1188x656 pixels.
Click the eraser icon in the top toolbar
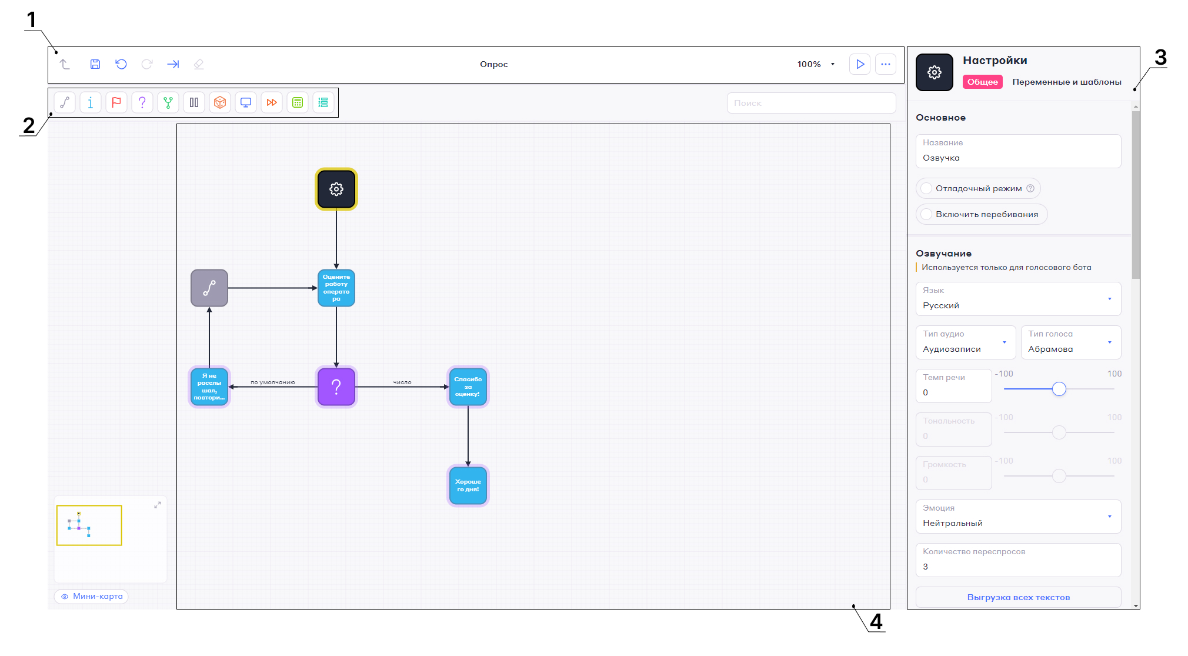pyautogui.click(x=199, y=64)
